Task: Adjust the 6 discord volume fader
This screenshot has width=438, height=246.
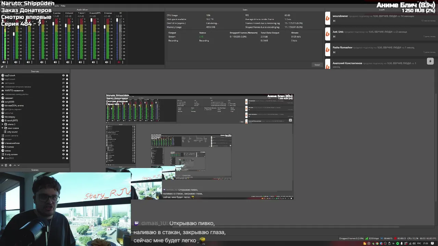Action: coord(66,26)
